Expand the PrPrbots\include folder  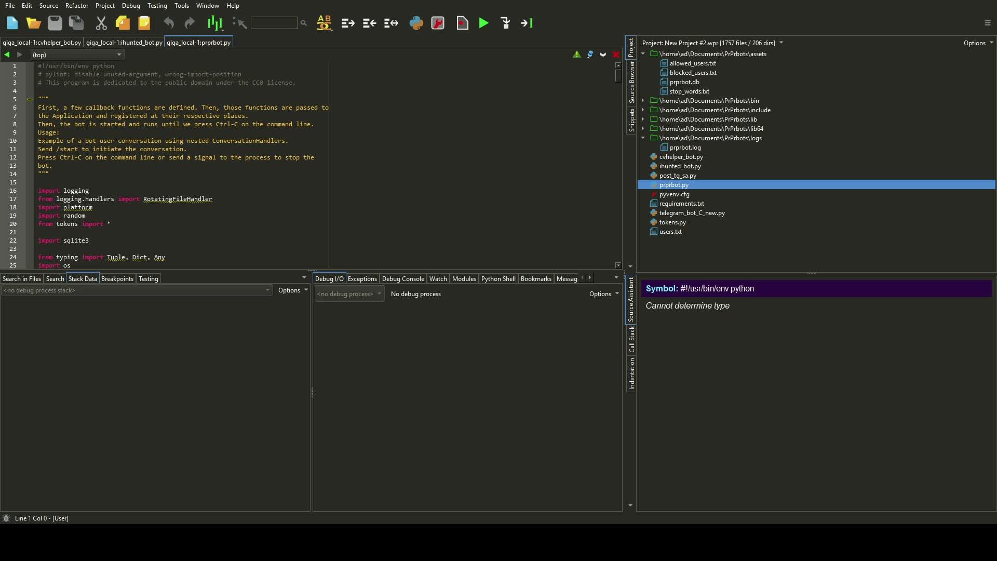pyautogui.click(x=643, y=110)
